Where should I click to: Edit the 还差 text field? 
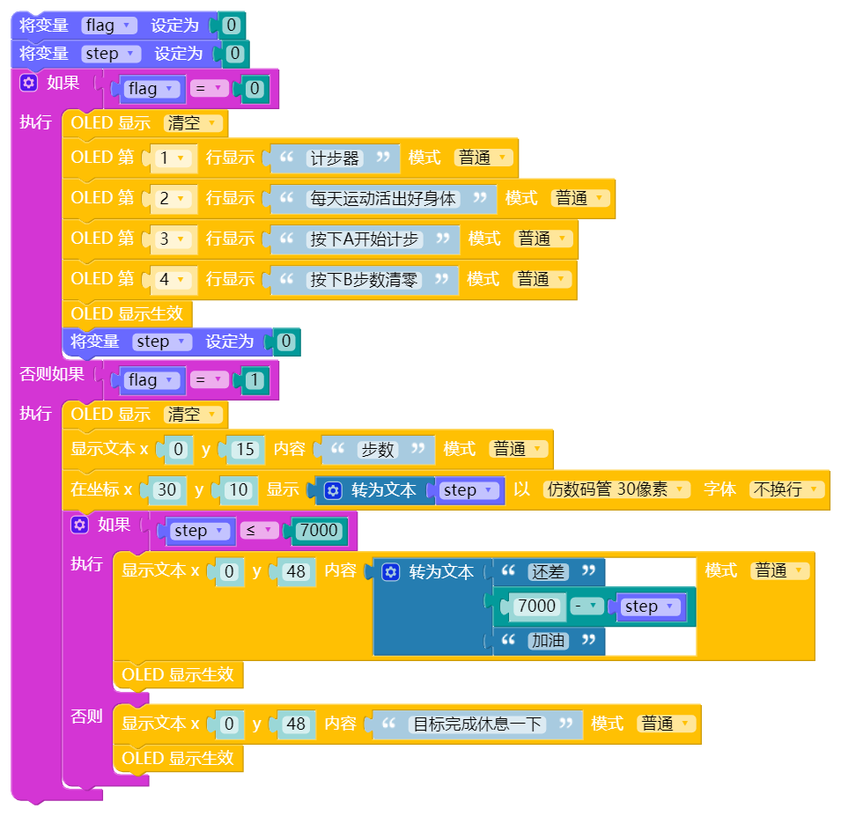click(548, 572)
